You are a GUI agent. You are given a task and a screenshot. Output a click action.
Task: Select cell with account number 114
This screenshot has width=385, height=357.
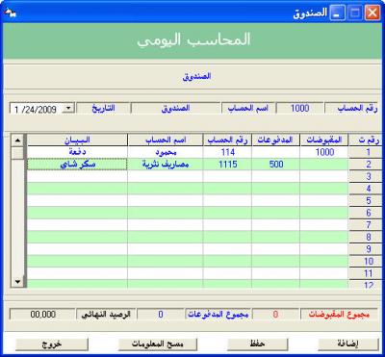(x=227, y=152)
